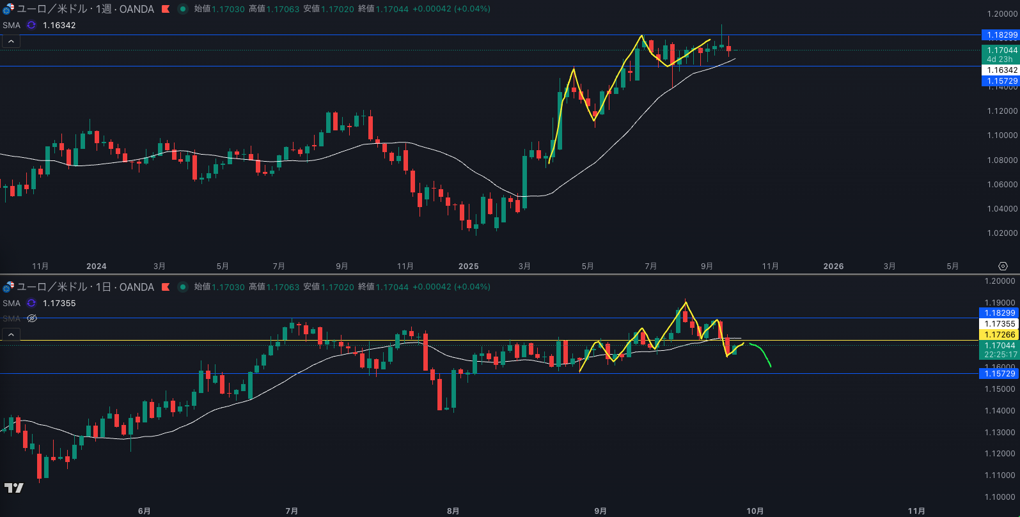
Task: Show the hidden SMA indicator on daily chart
Action: point(32,318)
